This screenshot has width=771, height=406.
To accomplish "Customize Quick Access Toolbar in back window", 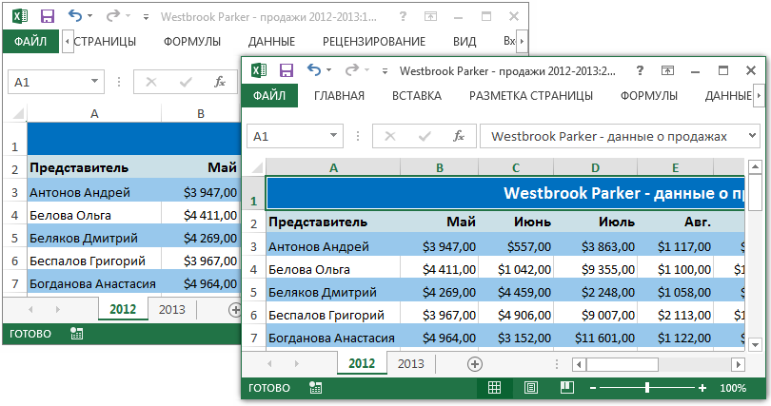I will pyautogui.click(x=146, y=18).
